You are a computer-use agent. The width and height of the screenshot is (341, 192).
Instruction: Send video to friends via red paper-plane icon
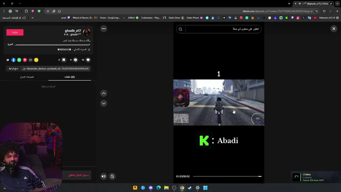point(25,60)
